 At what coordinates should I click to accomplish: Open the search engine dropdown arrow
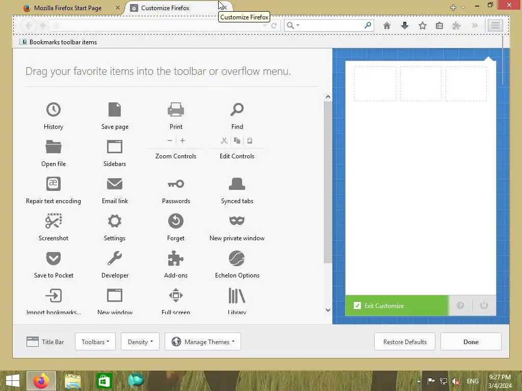298,25
